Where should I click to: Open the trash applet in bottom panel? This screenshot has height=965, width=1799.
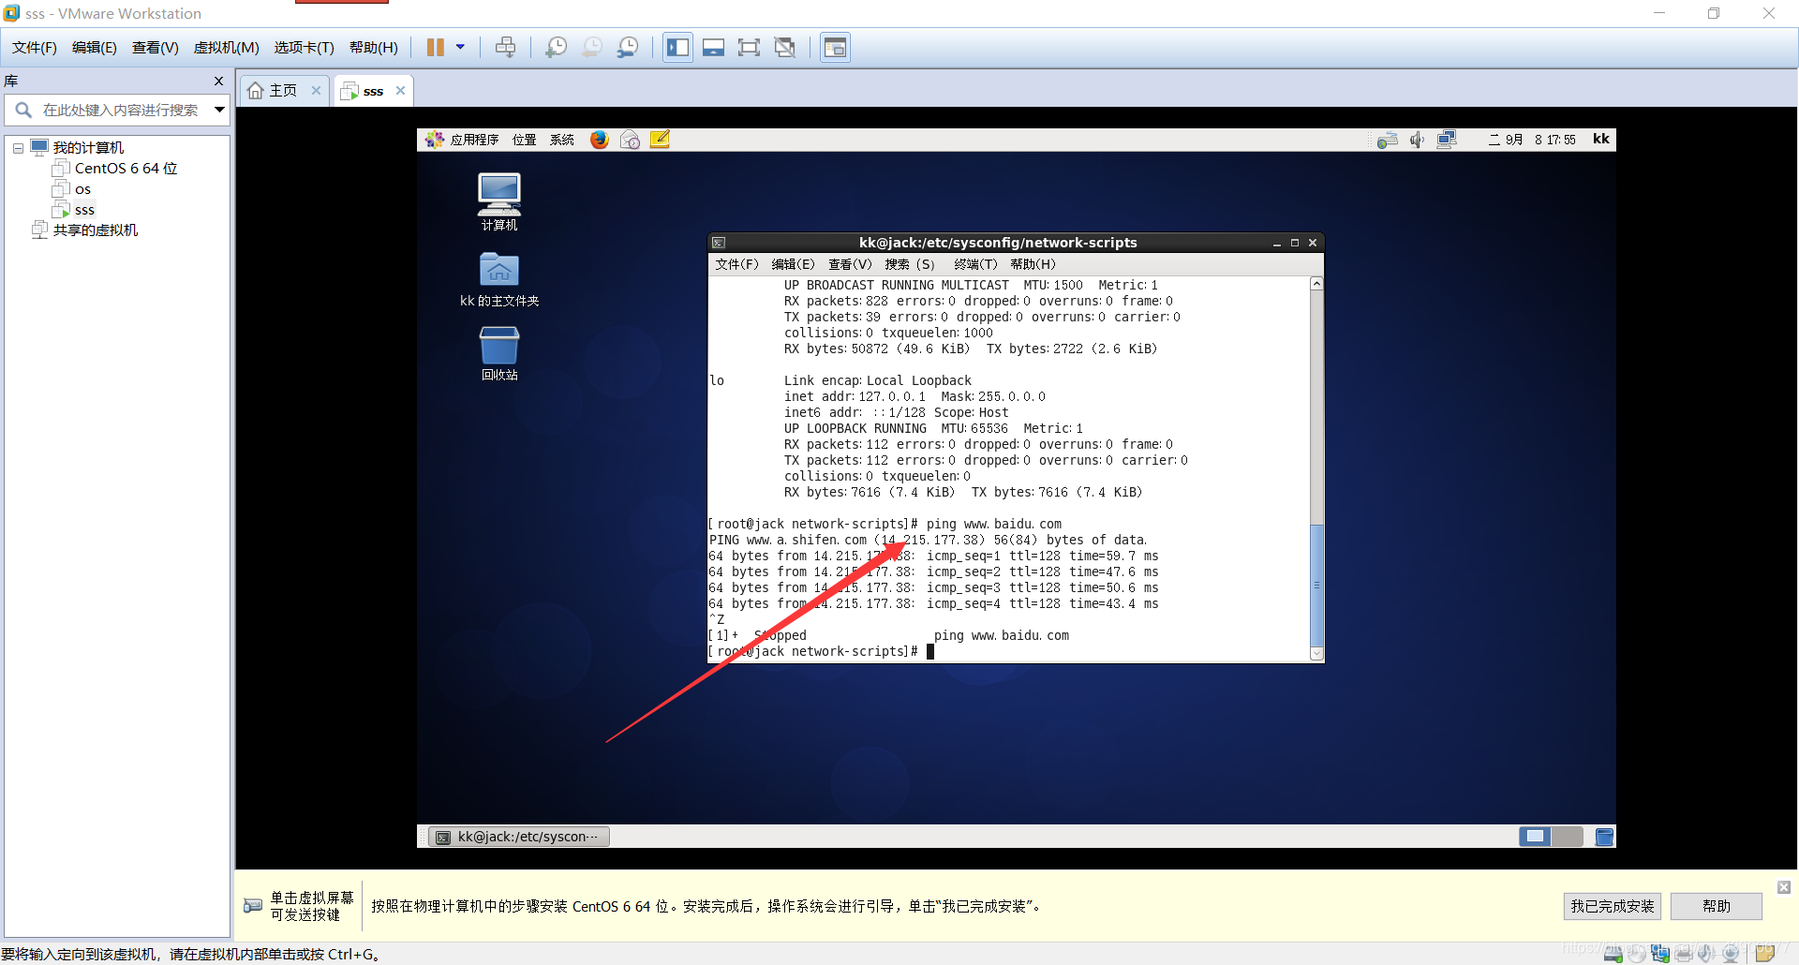coord(1604,837)
